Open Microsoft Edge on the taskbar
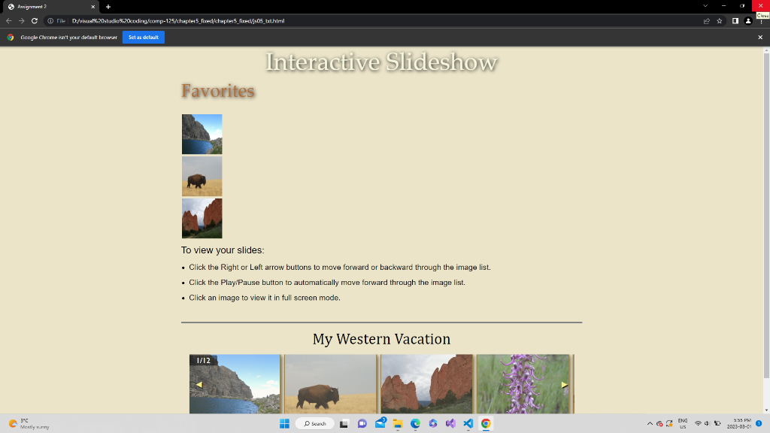 pyautogui.click(x=415, y=424)
